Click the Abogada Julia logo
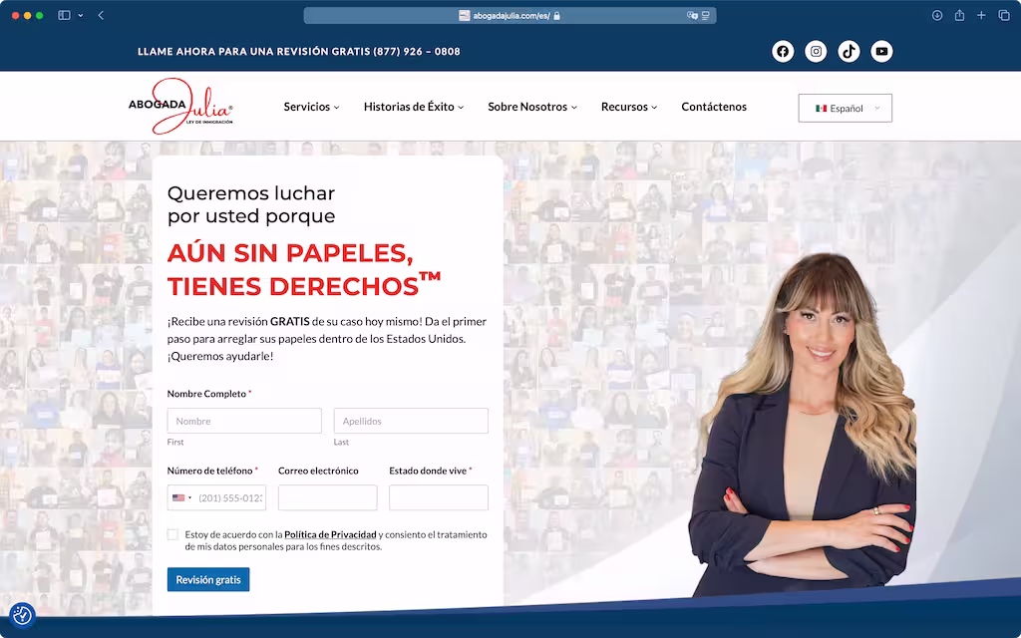1021x638 pixels. point(180,106)
